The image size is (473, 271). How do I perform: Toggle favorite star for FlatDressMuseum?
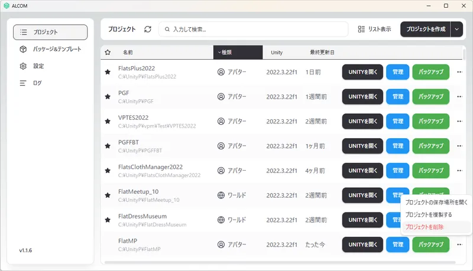pyautogui.click(x=108, y=220)
